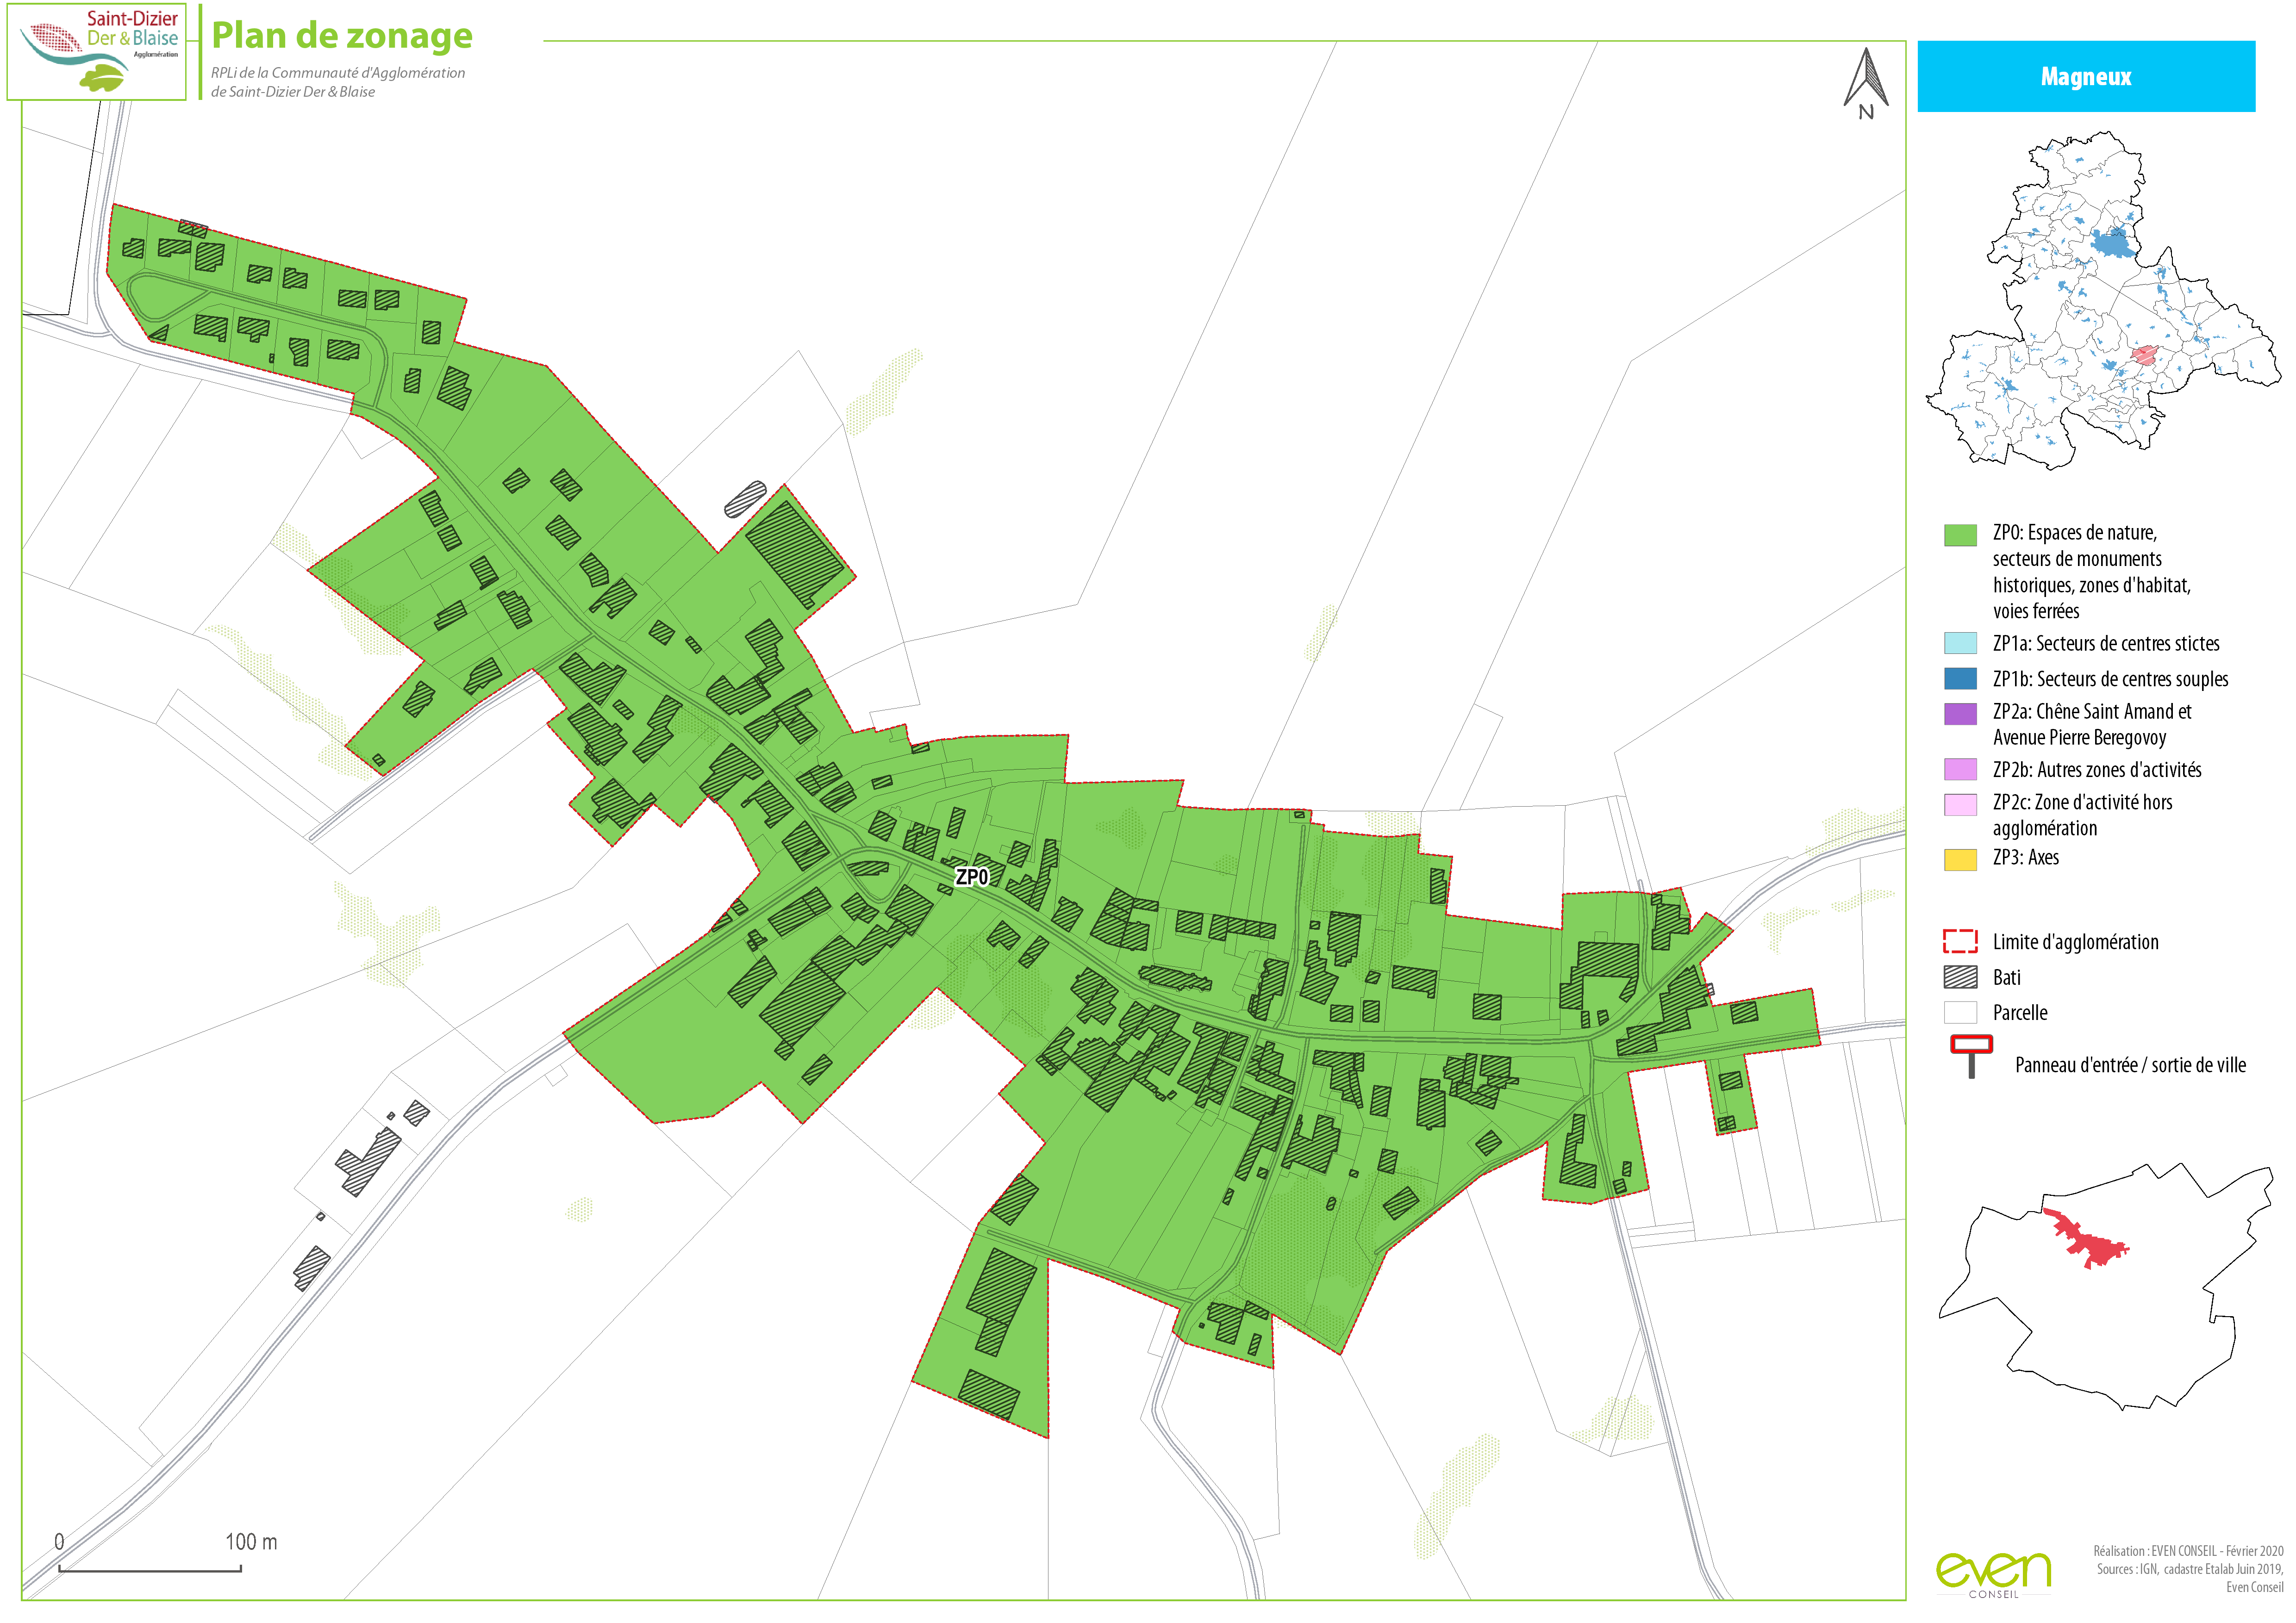Viewport: 2296px width, 1623px height.
Task: Click 'ZP2b: Autres zones d'activités' legend text
Action: click(2097, 769)
